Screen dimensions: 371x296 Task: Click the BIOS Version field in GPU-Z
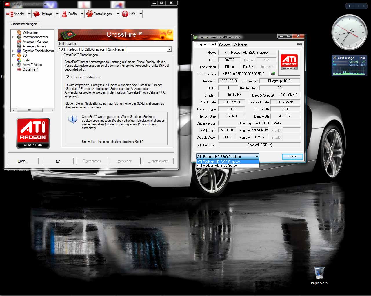(x=244, y=74)
